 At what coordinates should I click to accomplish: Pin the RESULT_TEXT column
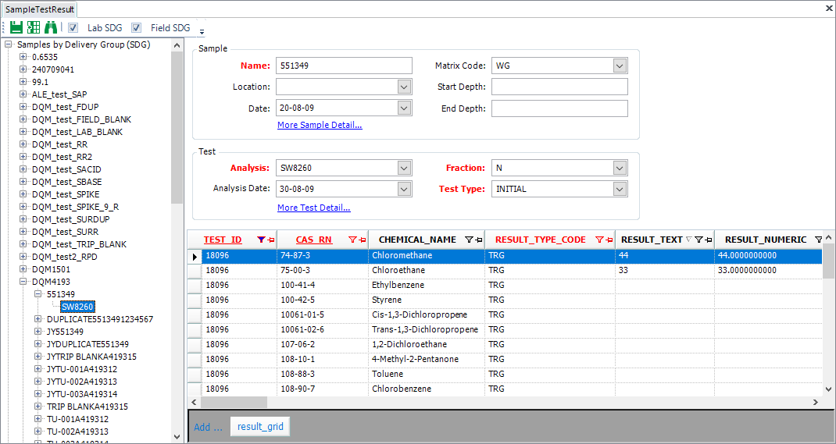tap(706, 240)
